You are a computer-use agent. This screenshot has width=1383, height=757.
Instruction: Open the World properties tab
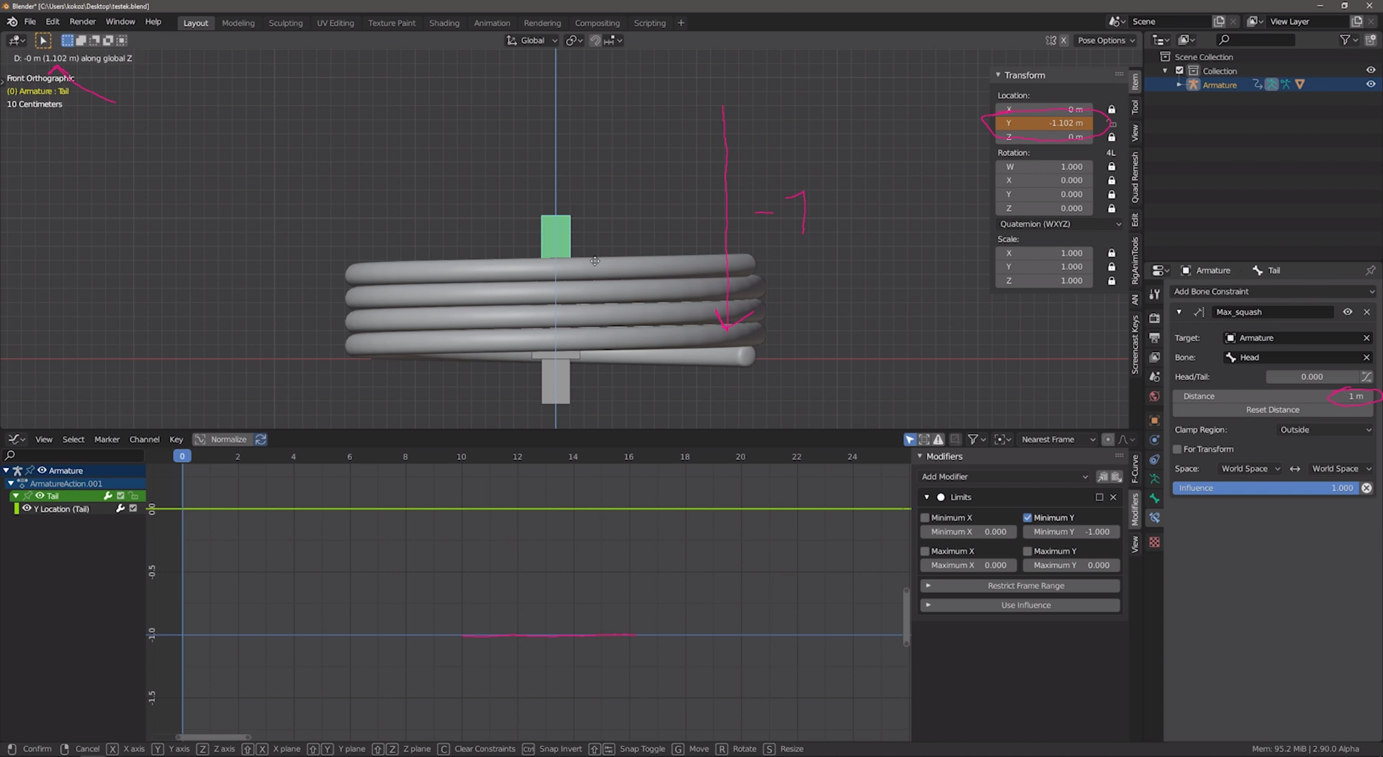(1154, 396)
